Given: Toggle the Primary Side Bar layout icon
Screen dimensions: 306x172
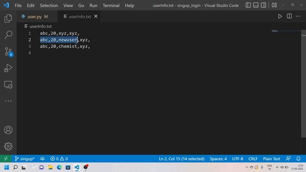Looking at the screenshot, I should (x=248, y=5).
